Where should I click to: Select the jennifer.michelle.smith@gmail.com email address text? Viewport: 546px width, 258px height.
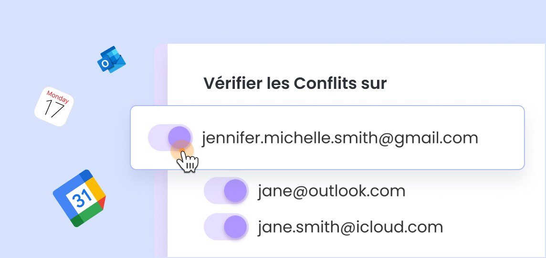[339, 138]
